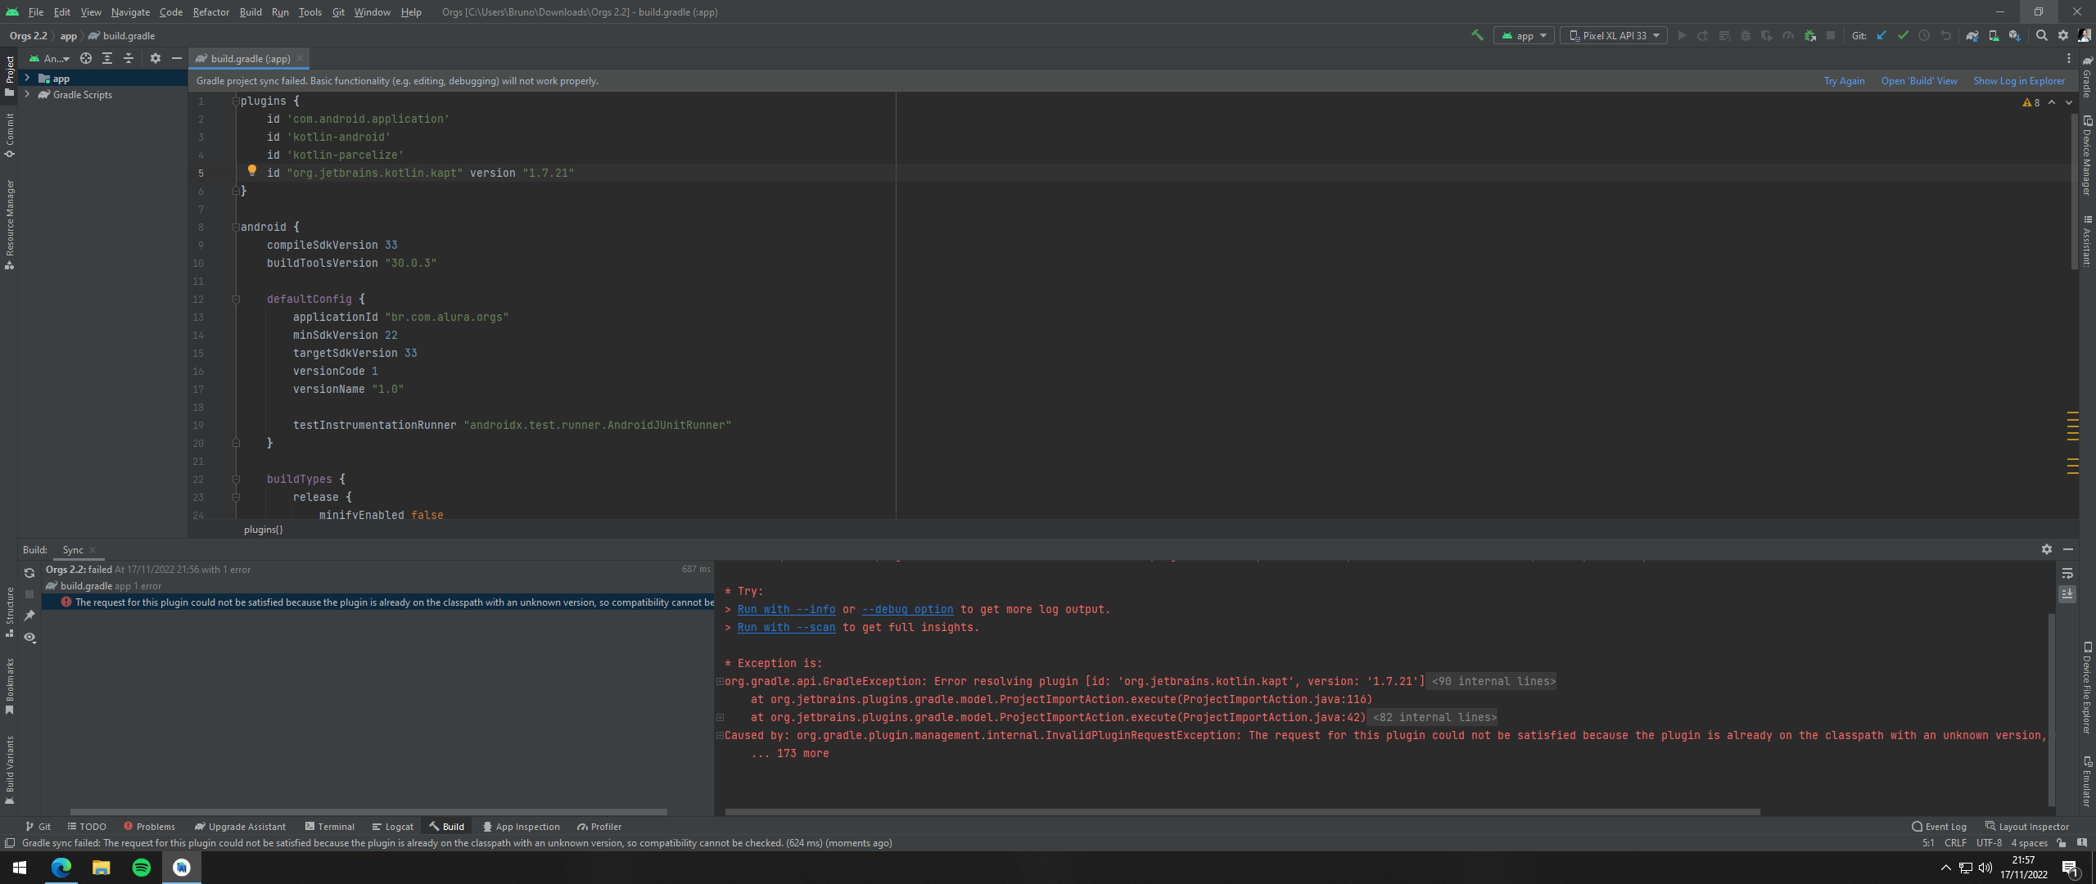Click Open Build View button
Image resolution: width=2096 pixels, height=884 pixels.
[1918, 82]
